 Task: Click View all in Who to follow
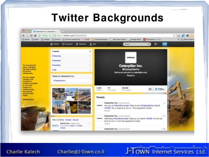76,120
